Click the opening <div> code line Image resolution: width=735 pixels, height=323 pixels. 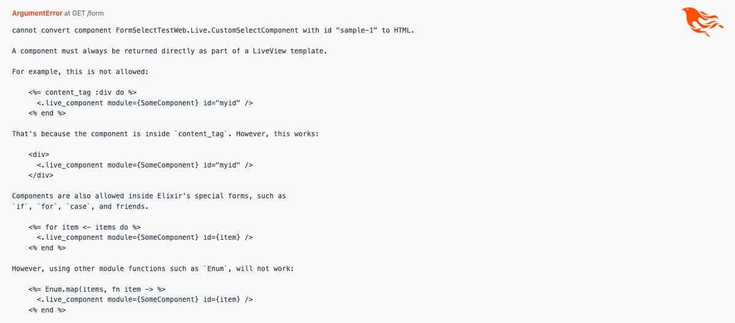click(x=39, y=154)
